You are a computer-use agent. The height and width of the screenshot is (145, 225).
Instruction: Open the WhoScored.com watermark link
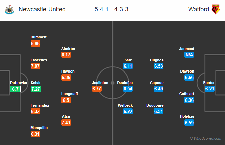tap(205, 138)
